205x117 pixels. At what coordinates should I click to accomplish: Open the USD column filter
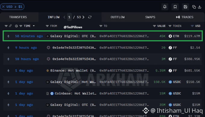click(192, 26)
